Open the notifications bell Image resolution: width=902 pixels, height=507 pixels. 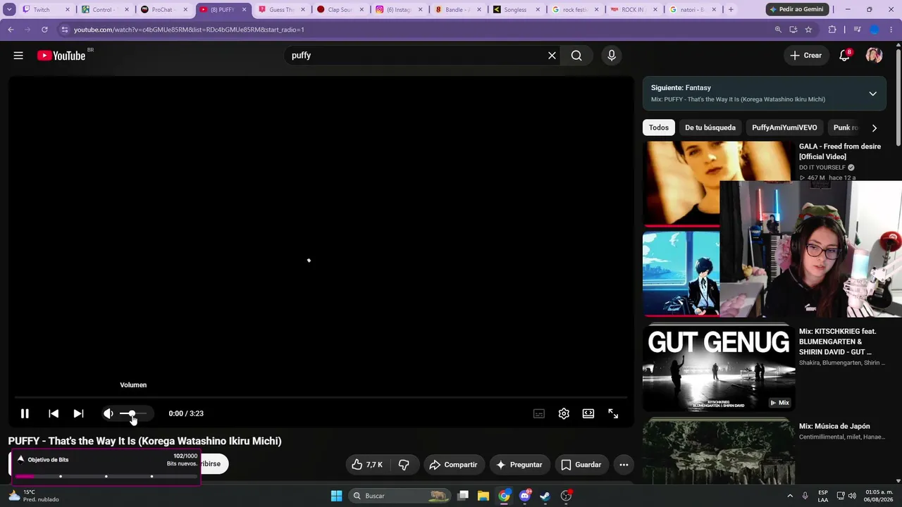(844, 56)
